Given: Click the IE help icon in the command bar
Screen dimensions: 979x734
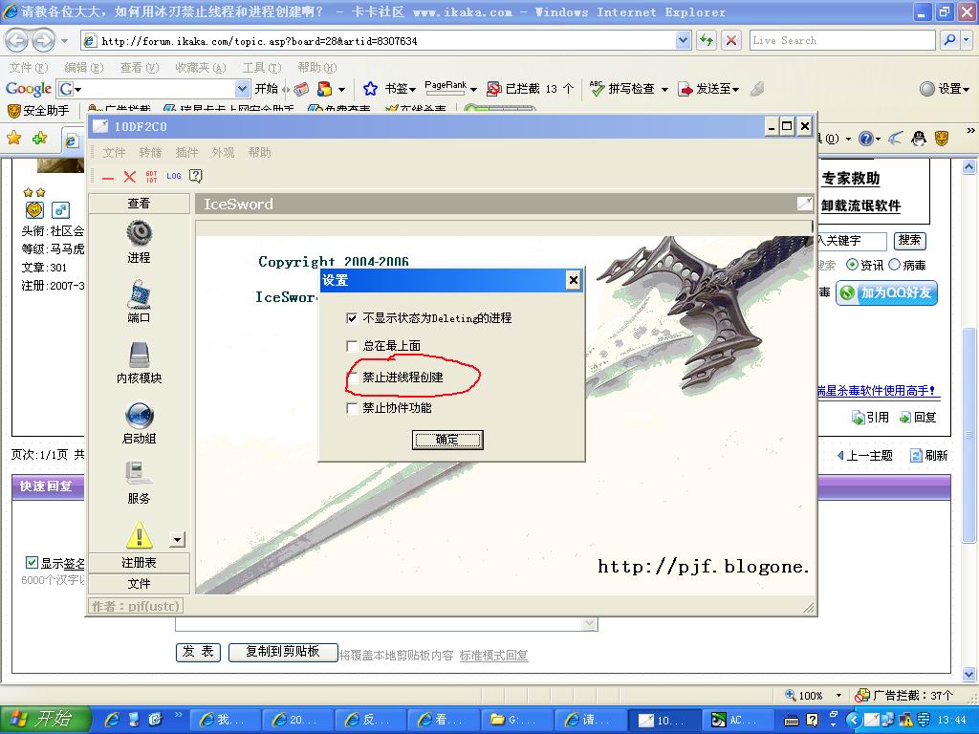Looking at the screenshot, I should [865, 139].
